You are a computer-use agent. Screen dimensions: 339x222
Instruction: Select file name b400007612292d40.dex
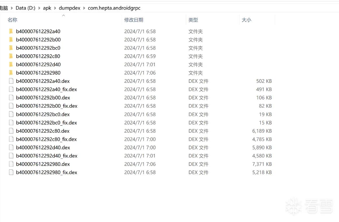(x=43, y=147)
